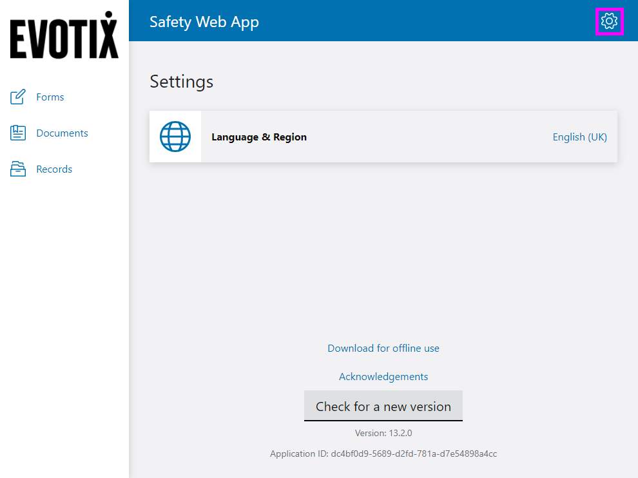This screenshot has height=478, width=638.
Task: Click the Settings page heading
Action: click(x=181, y=82)
